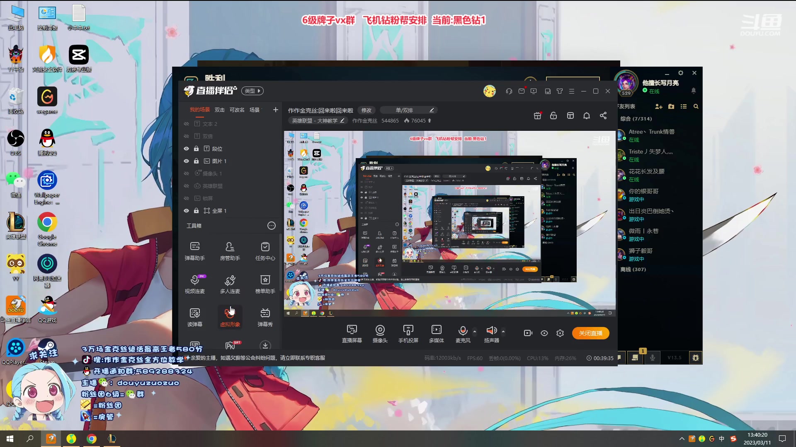Open hamburger menu in title bar
The width and height of the screenshot is (796, 447).
(572, 91)
